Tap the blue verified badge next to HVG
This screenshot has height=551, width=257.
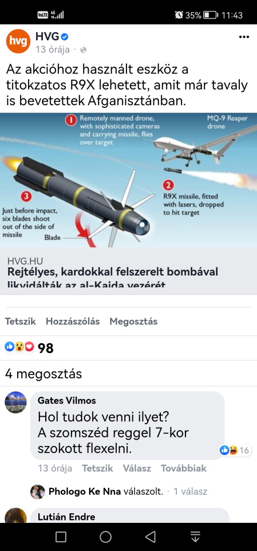pos(65,37)
